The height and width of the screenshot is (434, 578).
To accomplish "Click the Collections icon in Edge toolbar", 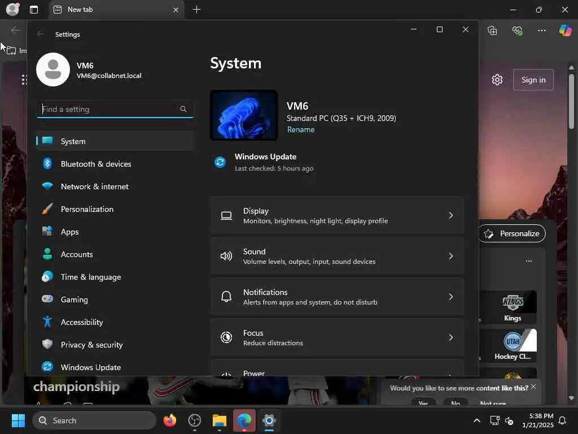I will (492, 31).
